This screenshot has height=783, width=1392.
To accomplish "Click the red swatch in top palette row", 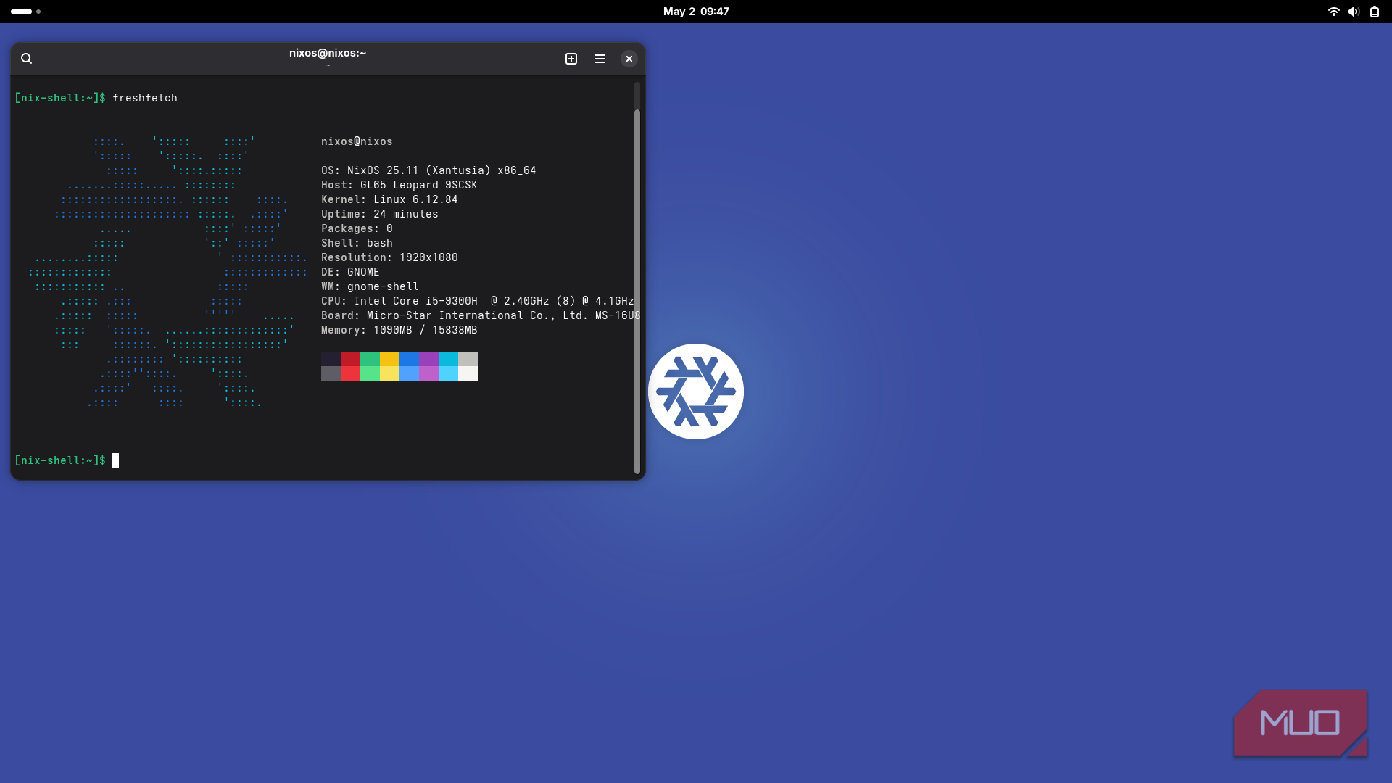I will point(350,359).
